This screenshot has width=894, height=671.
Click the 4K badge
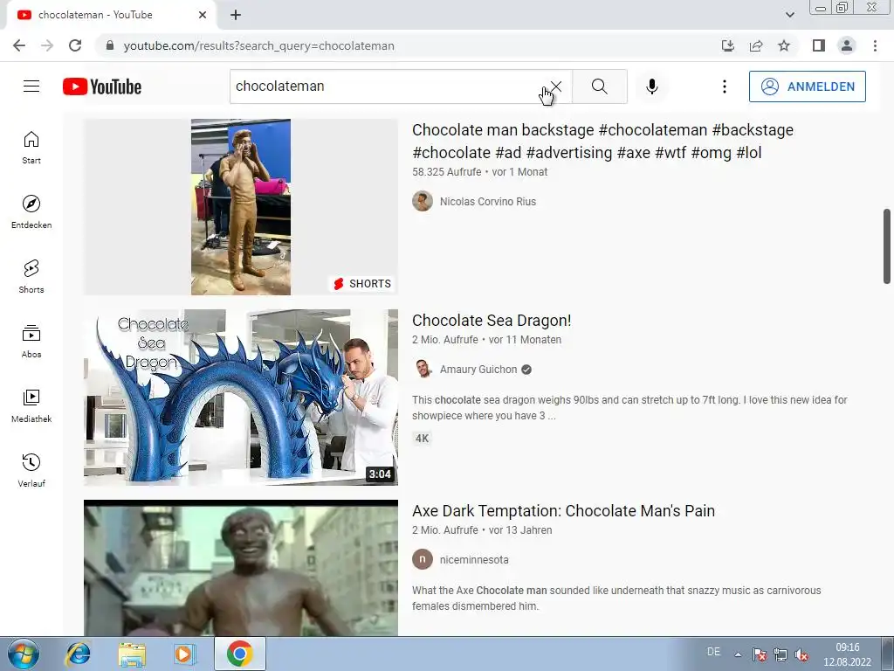tap(422, 439)
